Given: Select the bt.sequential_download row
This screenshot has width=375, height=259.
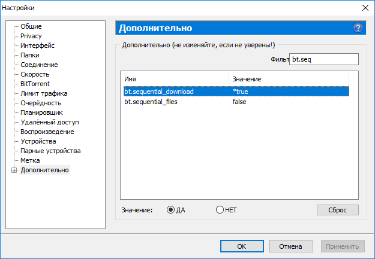Looking at the screenshot, I should pos(159,92).
